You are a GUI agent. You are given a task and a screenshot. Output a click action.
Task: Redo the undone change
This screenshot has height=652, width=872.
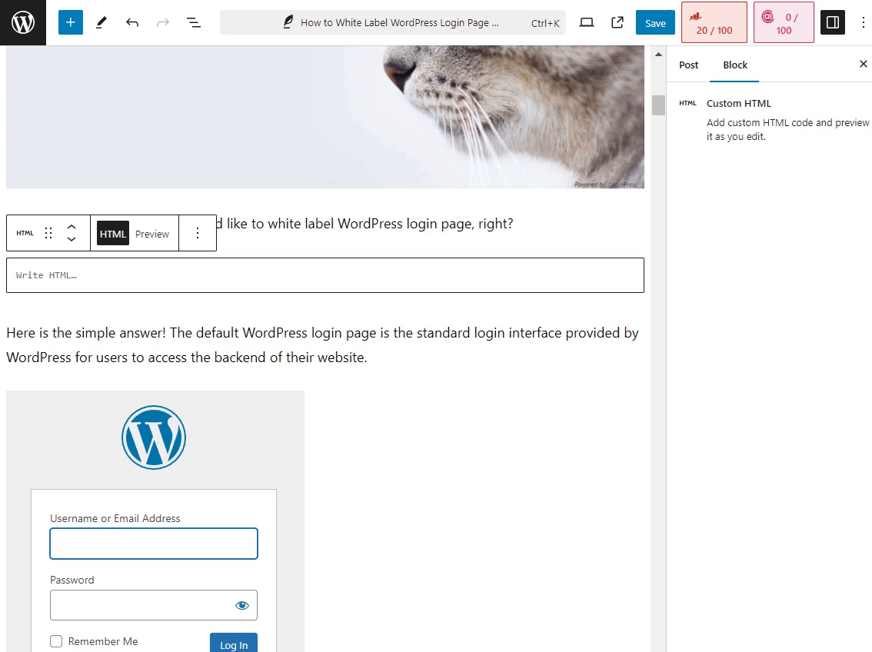tap(162, 22)
